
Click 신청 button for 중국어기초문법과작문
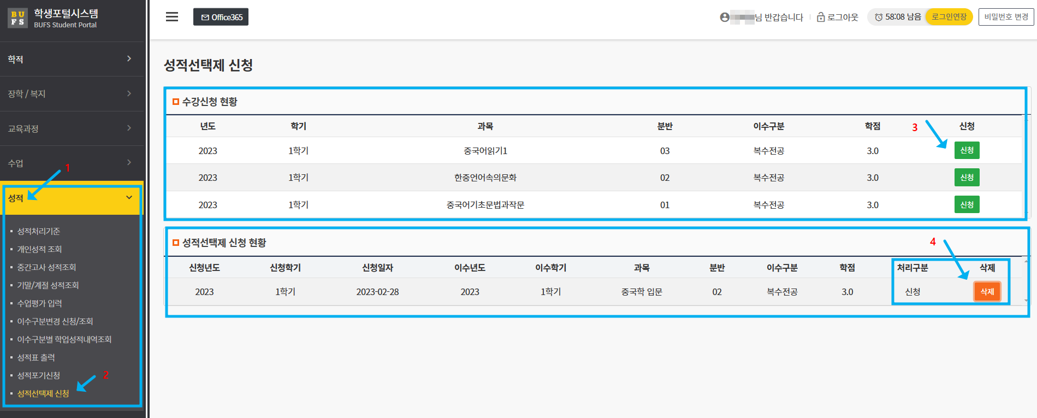point(967,205)
